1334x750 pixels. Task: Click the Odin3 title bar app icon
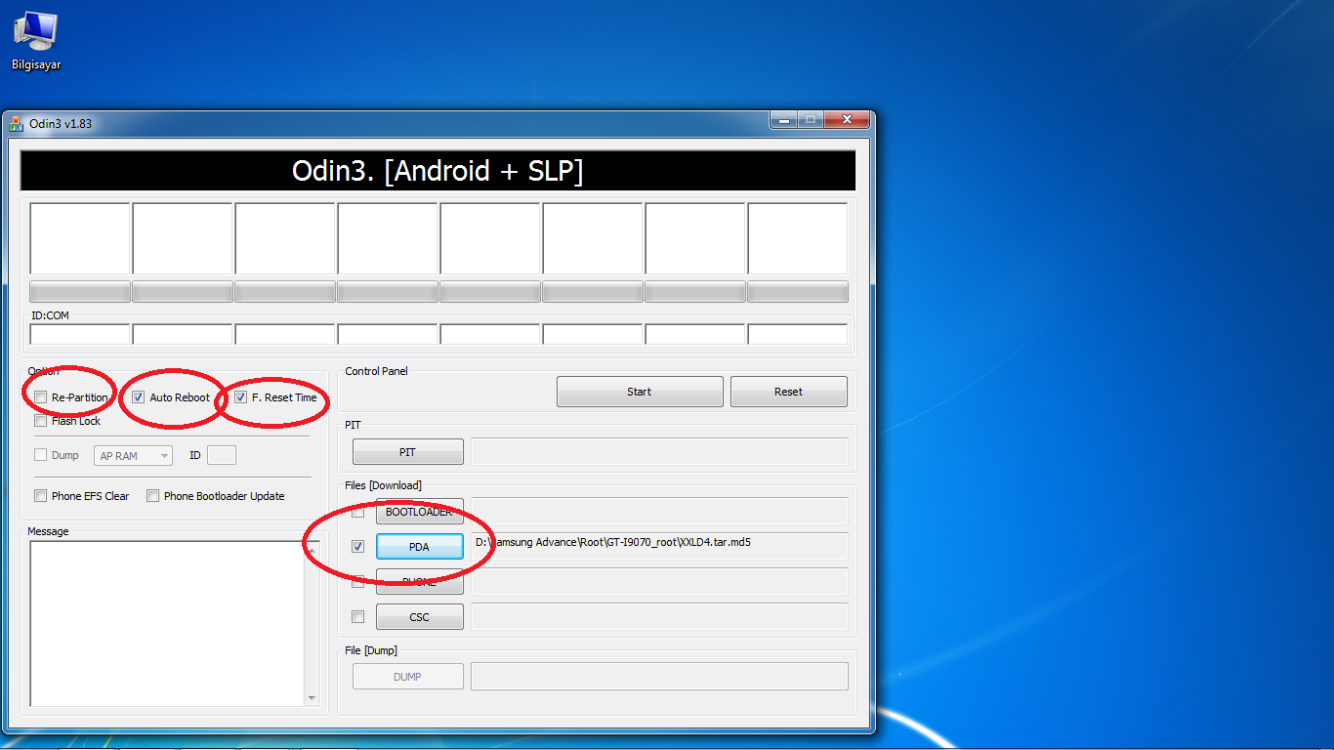click(16, 124)
